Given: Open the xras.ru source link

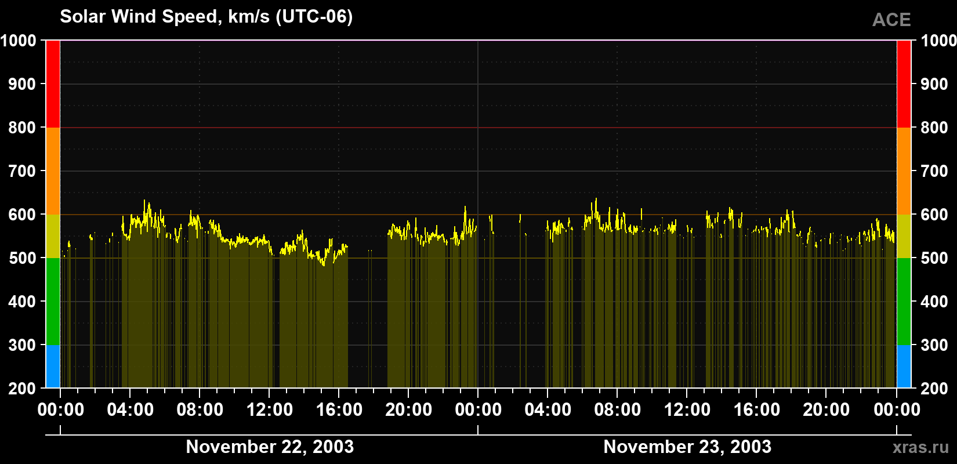Looking at the screenshot, I should point(921,447).
